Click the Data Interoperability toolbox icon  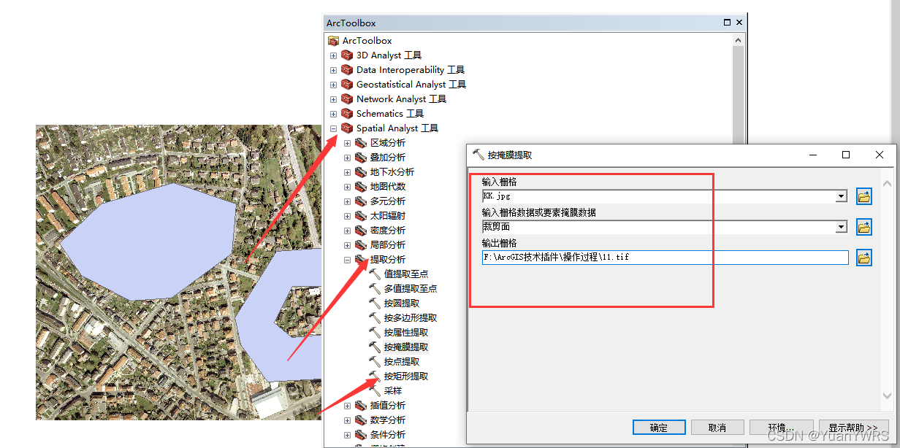pos(347,70)
